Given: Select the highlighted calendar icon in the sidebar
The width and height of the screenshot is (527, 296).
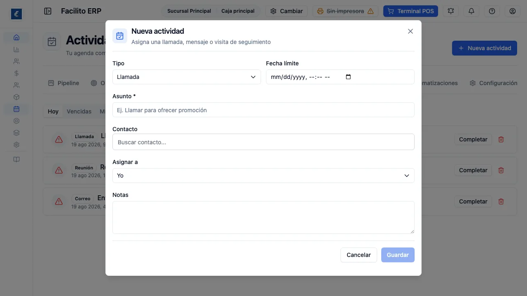Looking at the screenshot, I should pyautogui.click(x=16, y=109).
